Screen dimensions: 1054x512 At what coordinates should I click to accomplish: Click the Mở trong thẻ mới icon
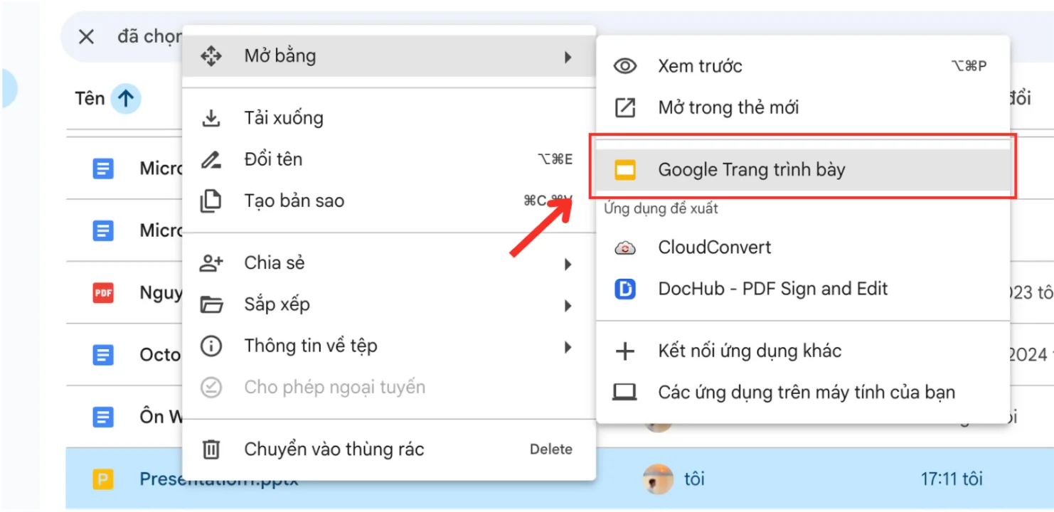point(625,107)
